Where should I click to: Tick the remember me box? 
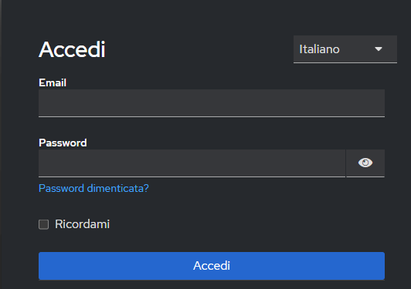(x=43, y=224)
